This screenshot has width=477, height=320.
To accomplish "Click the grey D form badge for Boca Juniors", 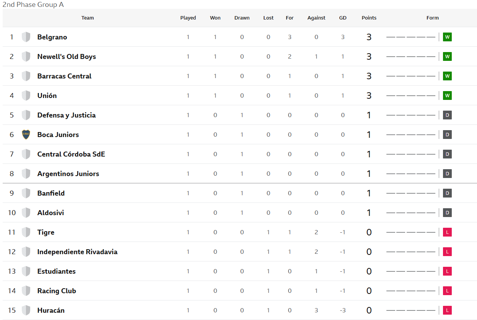I will (447, 135).
